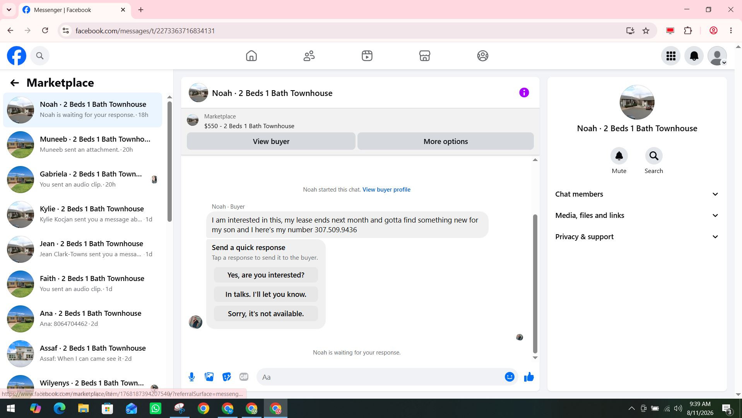Attach a photo or file
This screenshot has width=742, height=418.
pos(209,377)
